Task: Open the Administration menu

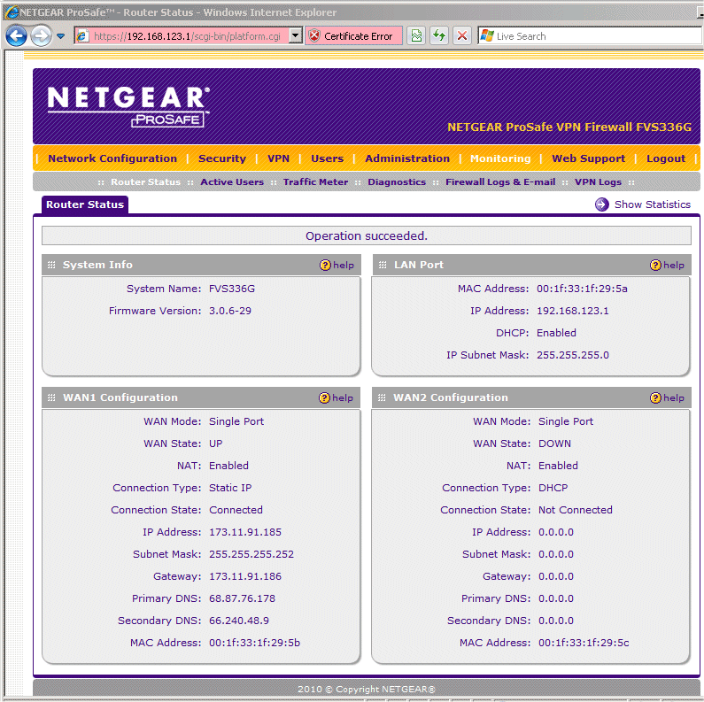Action: click(x=406, y=158)
